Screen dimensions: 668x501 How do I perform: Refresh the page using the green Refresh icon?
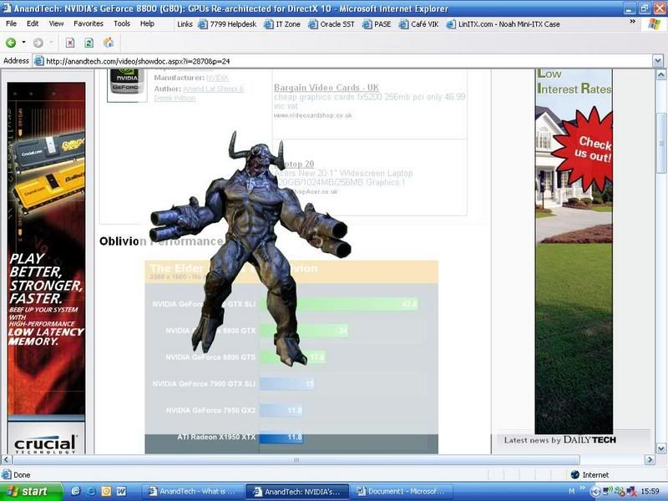pos(89,43)
